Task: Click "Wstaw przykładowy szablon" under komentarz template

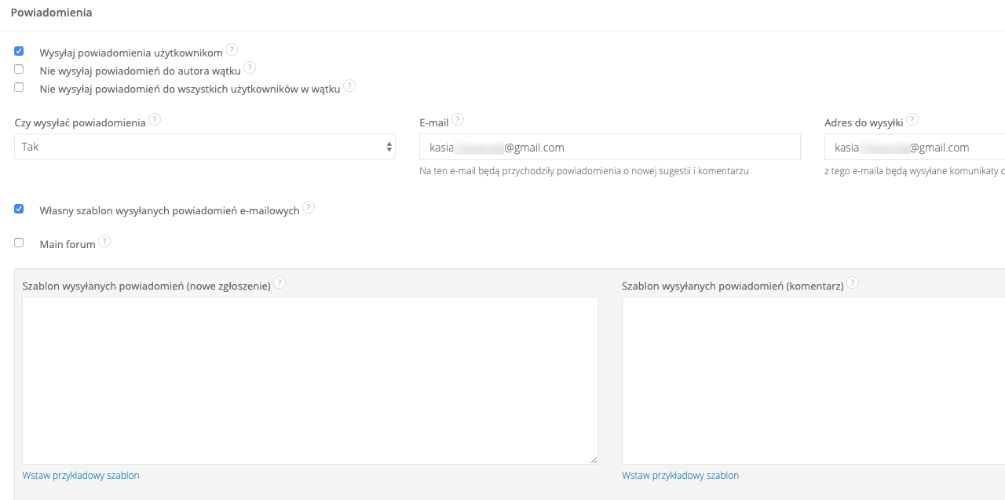Action: coord(680,476)
